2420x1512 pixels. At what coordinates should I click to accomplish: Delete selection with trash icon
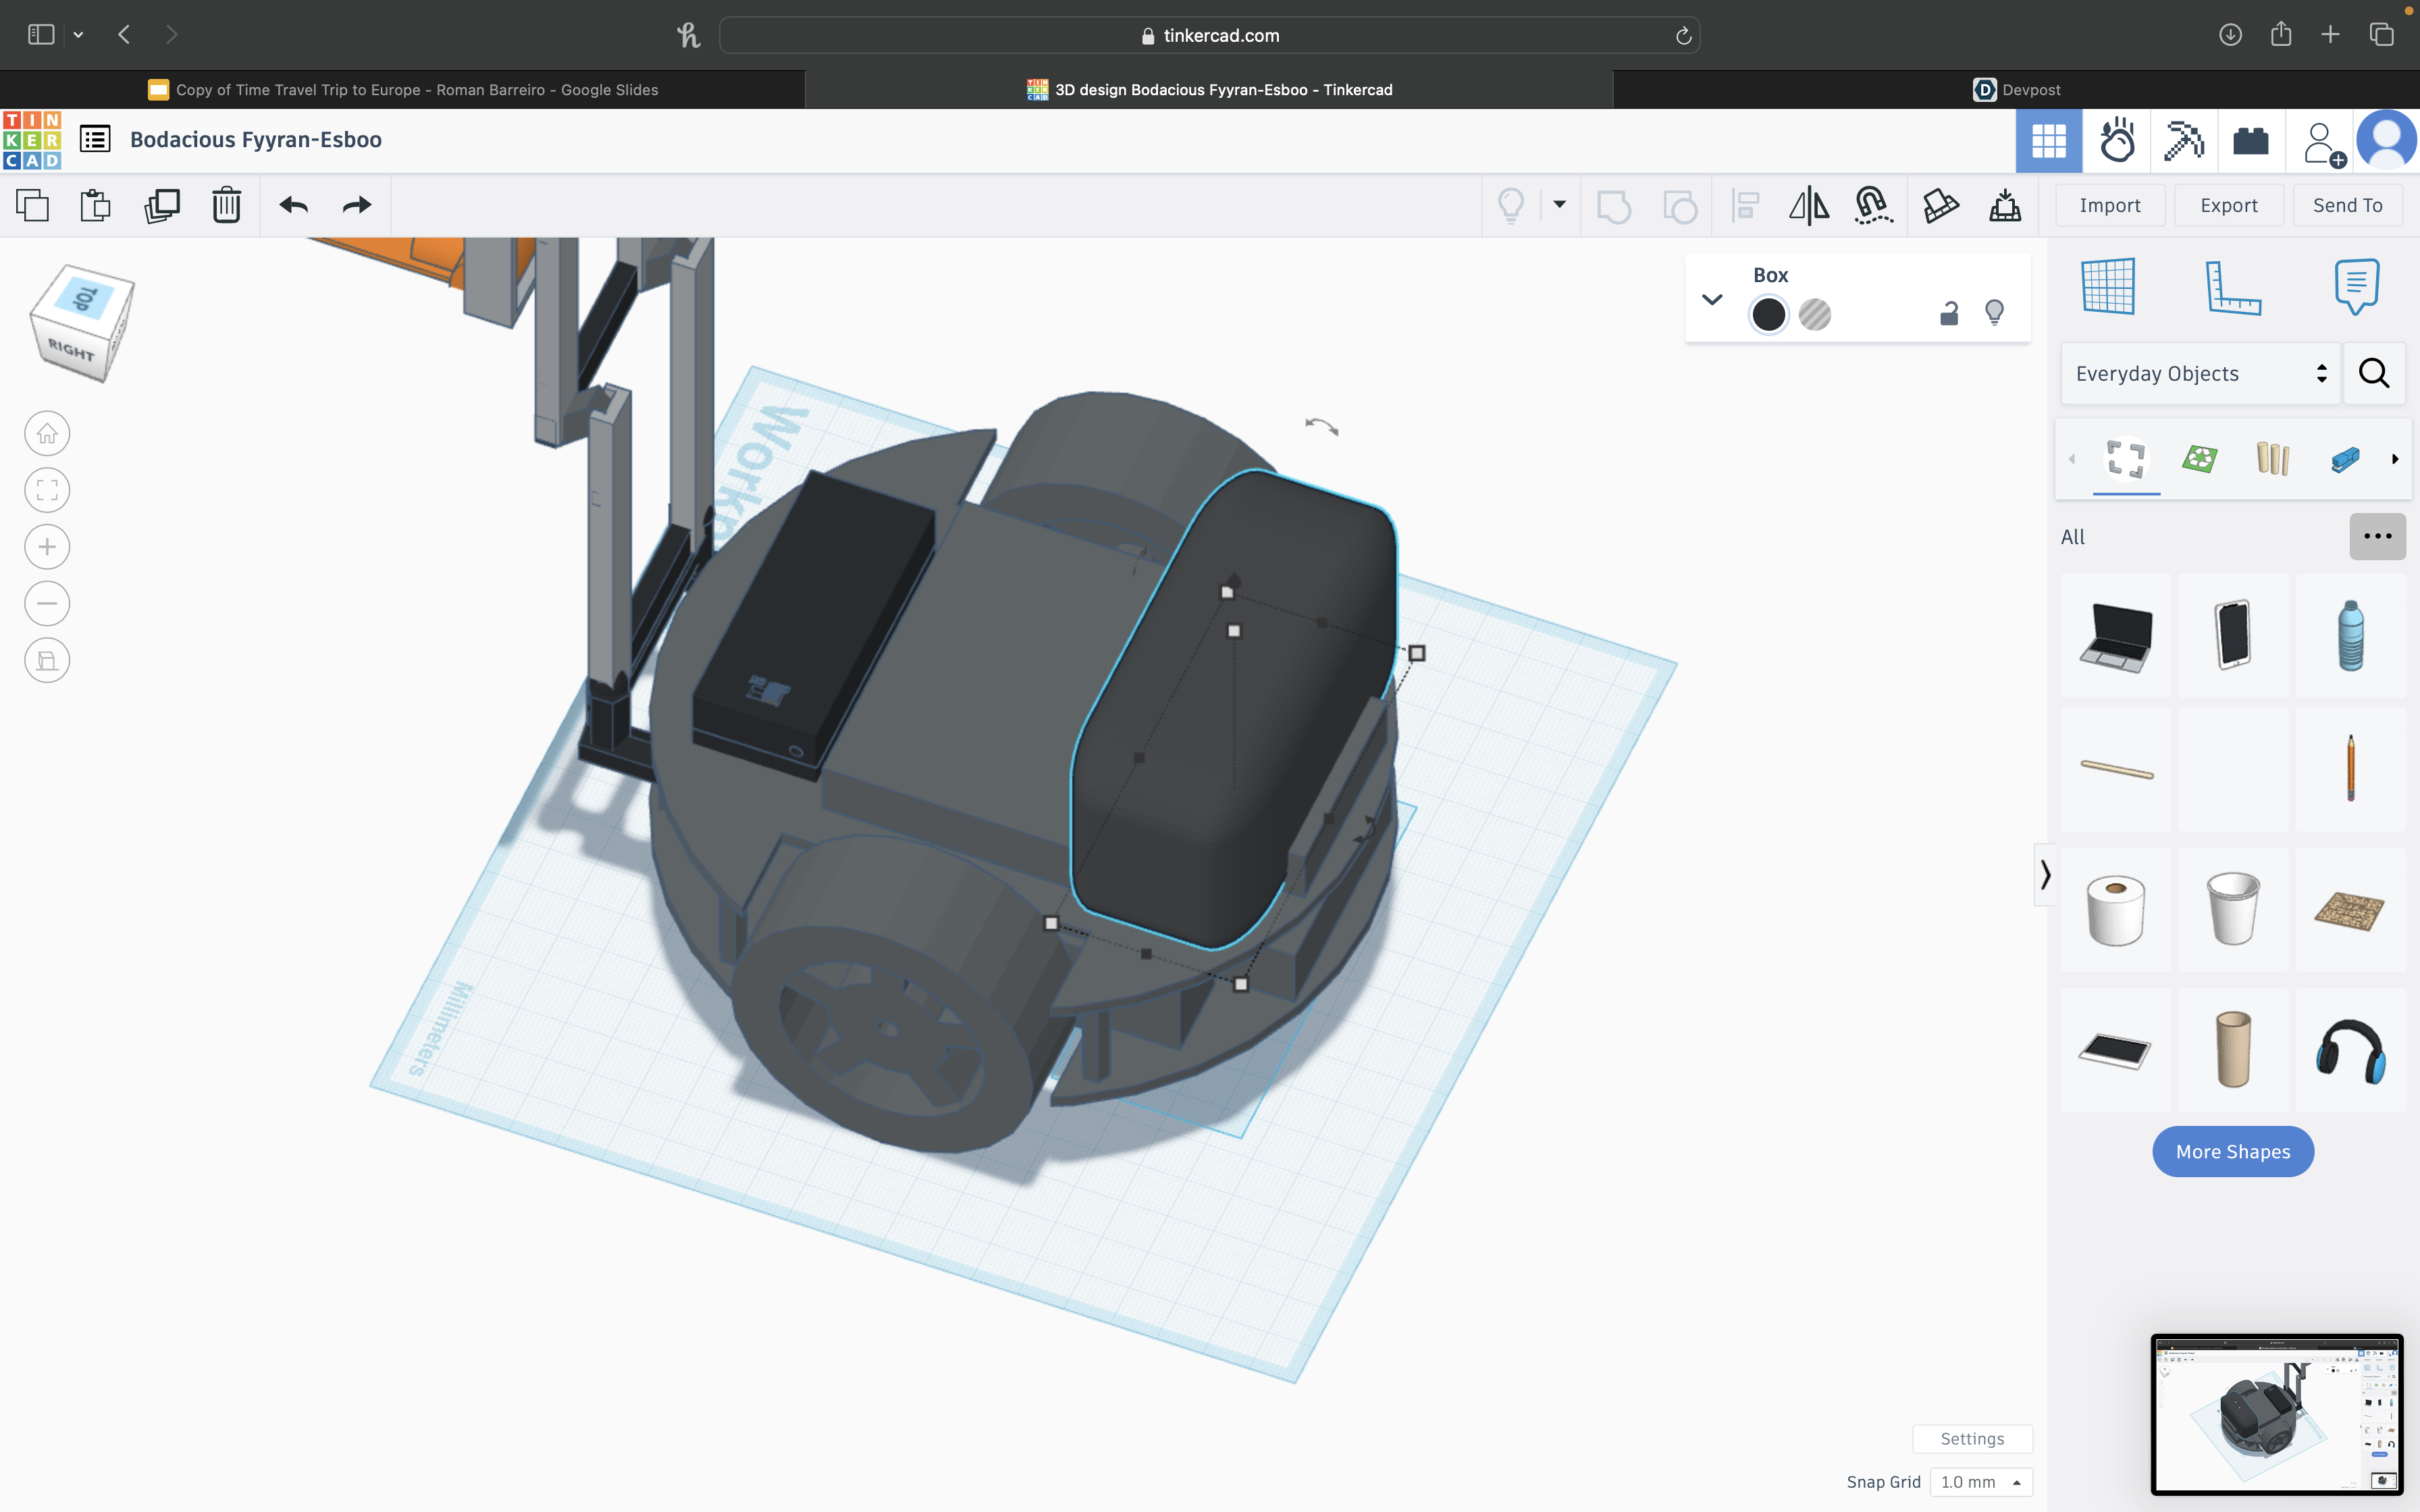coord(227,205)
